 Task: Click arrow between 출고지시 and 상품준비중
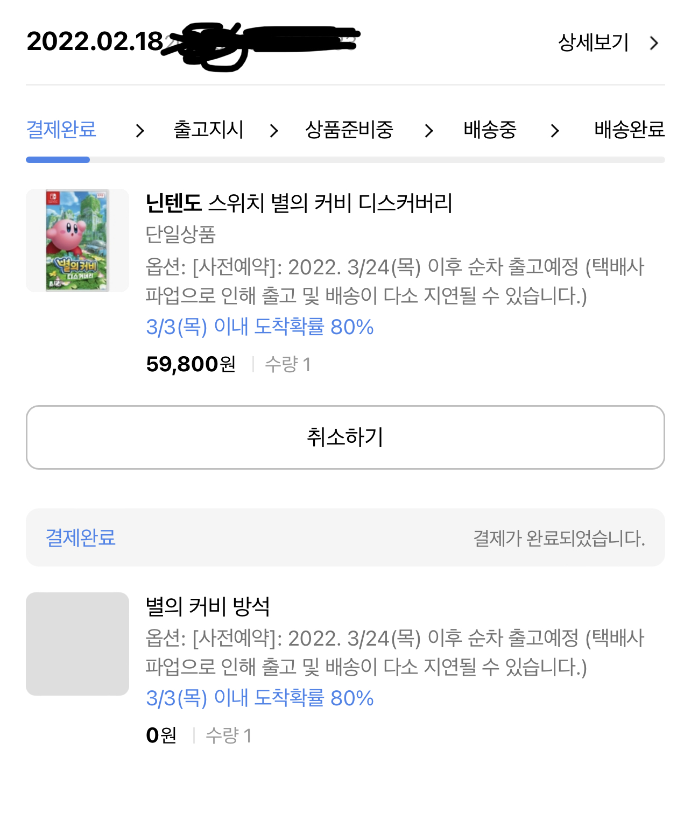[274, 131]
